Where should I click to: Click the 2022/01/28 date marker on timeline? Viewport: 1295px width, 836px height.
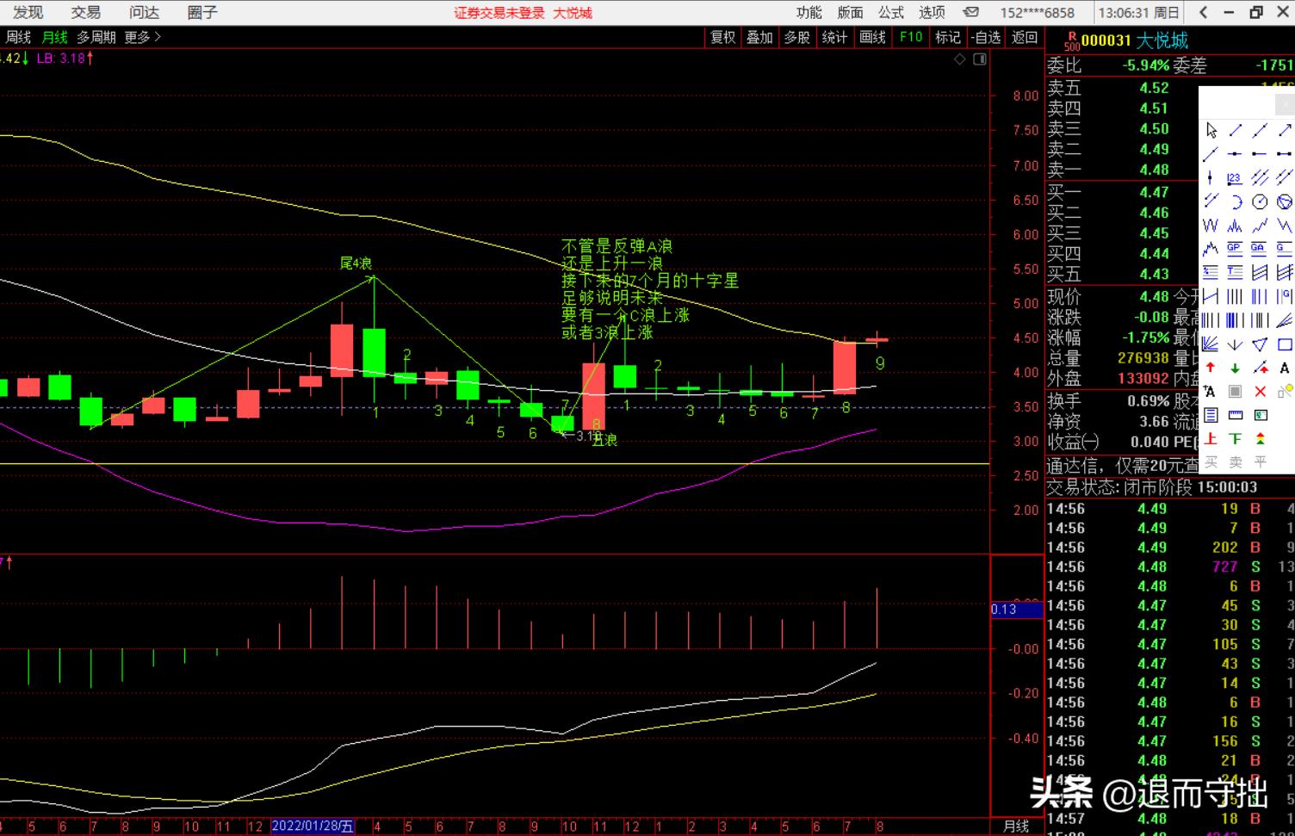click(313, 827)
